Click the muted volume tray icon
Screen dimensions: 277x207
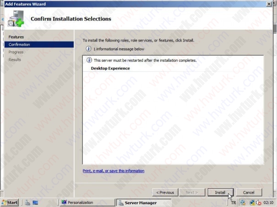point(259,203)
